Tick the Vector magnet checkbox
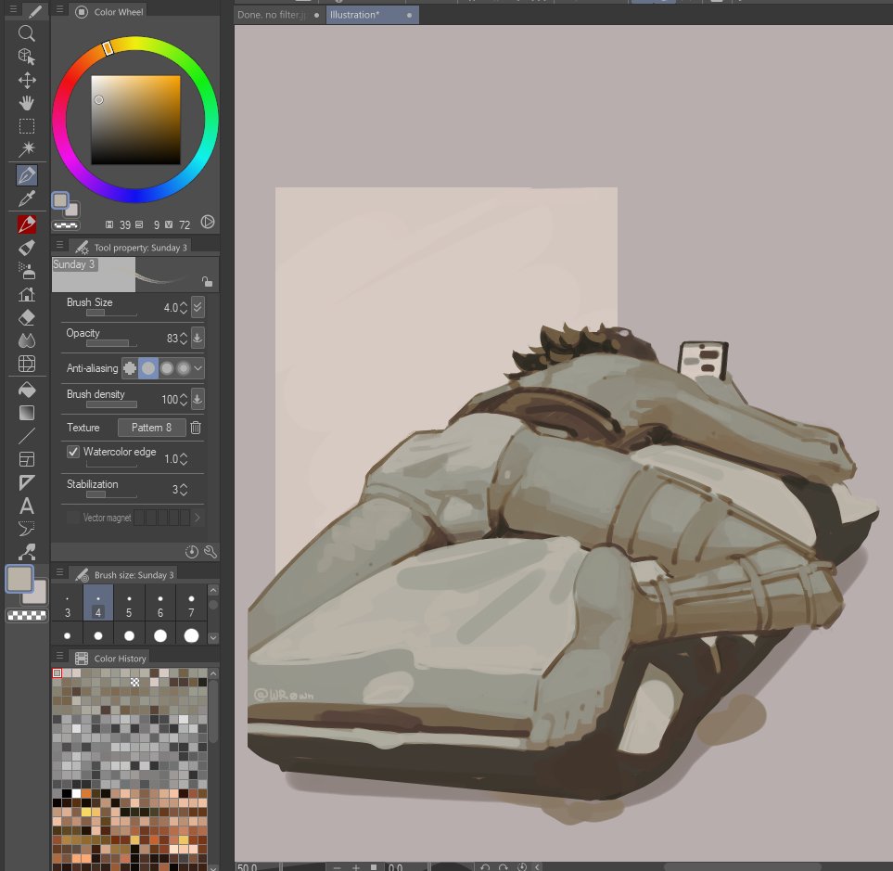893x871 pixels. tap(73, 518)
